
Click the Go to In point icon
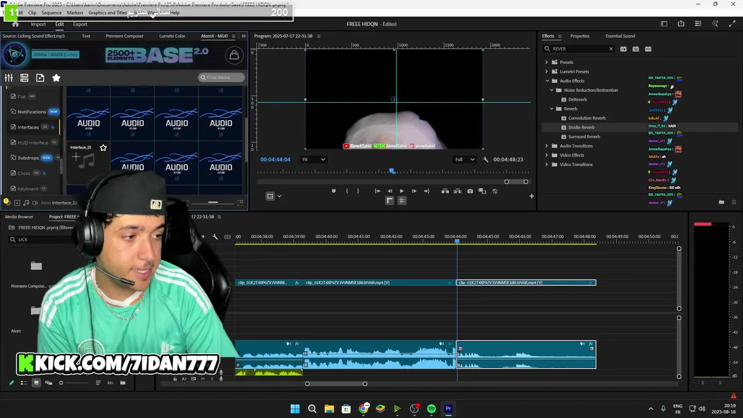coord(377,191)
